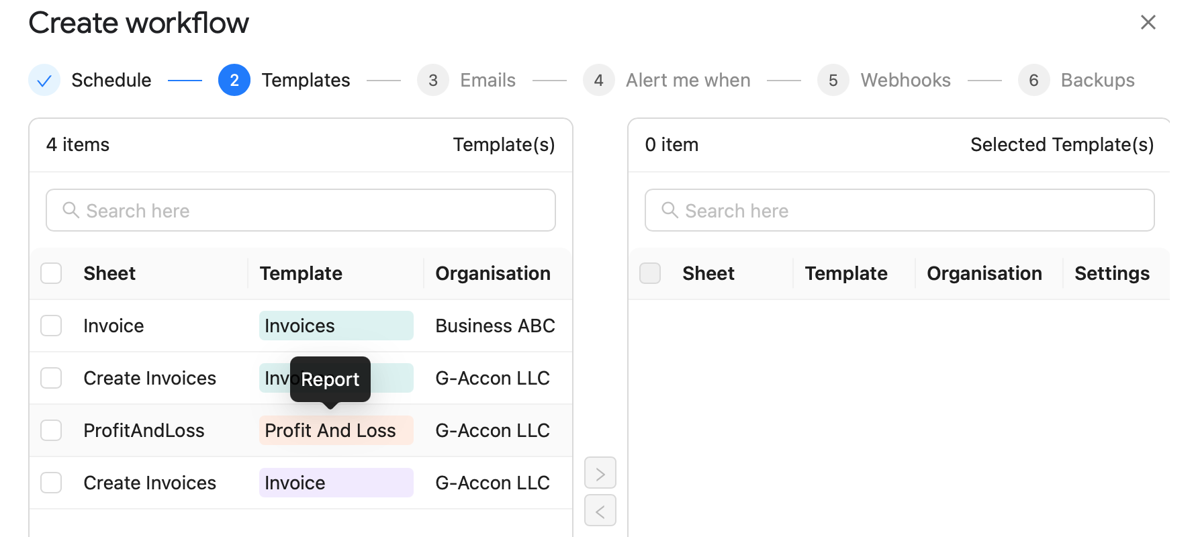The height and width of the screenshot is (537, 1198).
Task: Click search magnifier icon in Selected Templates
Action: [x=670, y=210]
